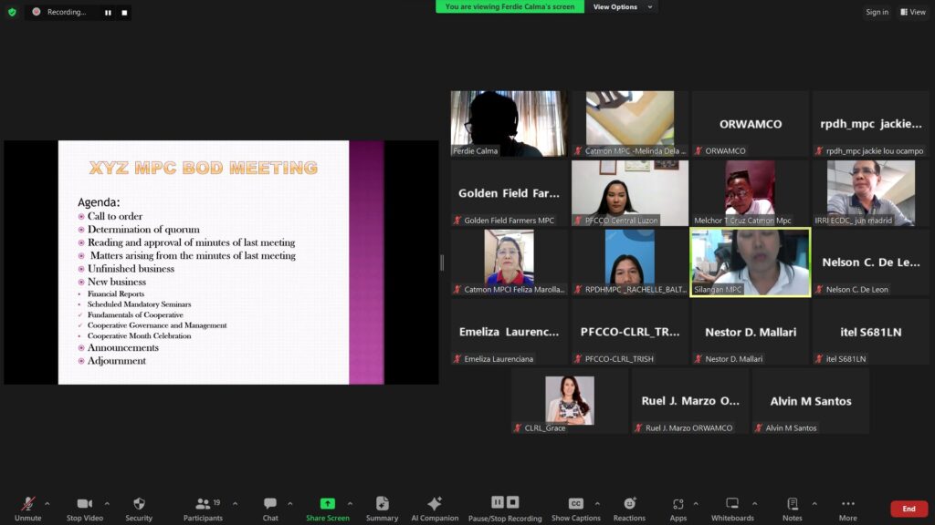The image size is (935, 525).
Task: Select Ferdie Calma's video tile
Action: click(x=509, y=124)
